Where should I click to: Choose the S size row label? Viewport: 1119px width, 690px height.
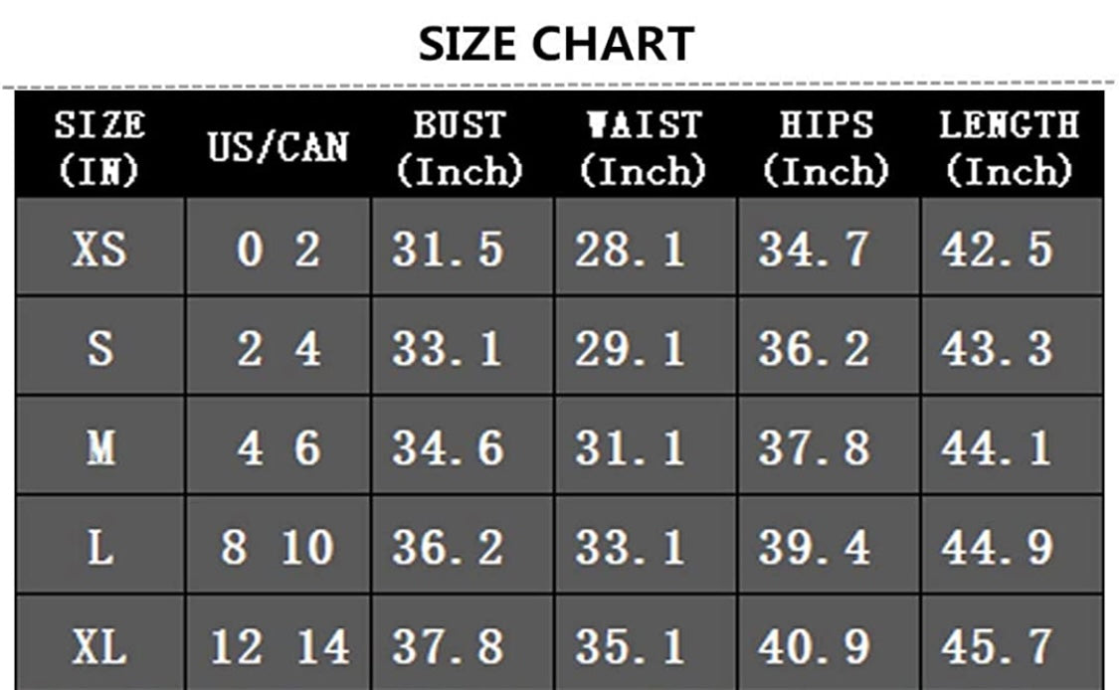click(99, 347)
